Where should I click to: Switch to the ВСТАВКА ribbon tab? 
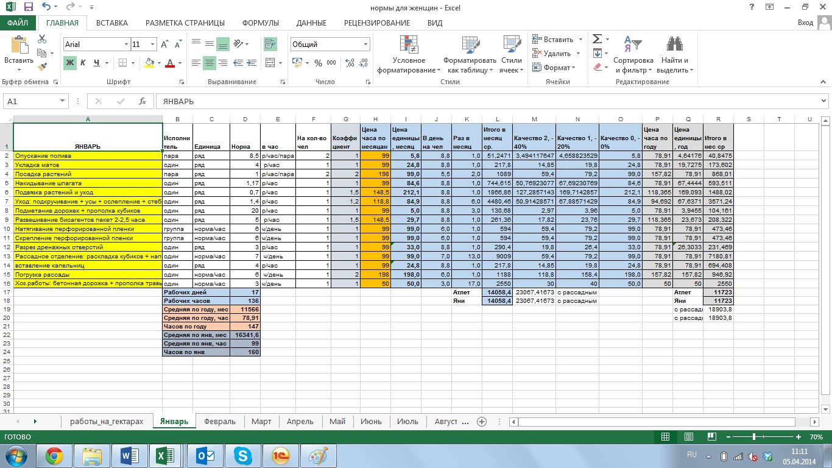tap(111, 23)
